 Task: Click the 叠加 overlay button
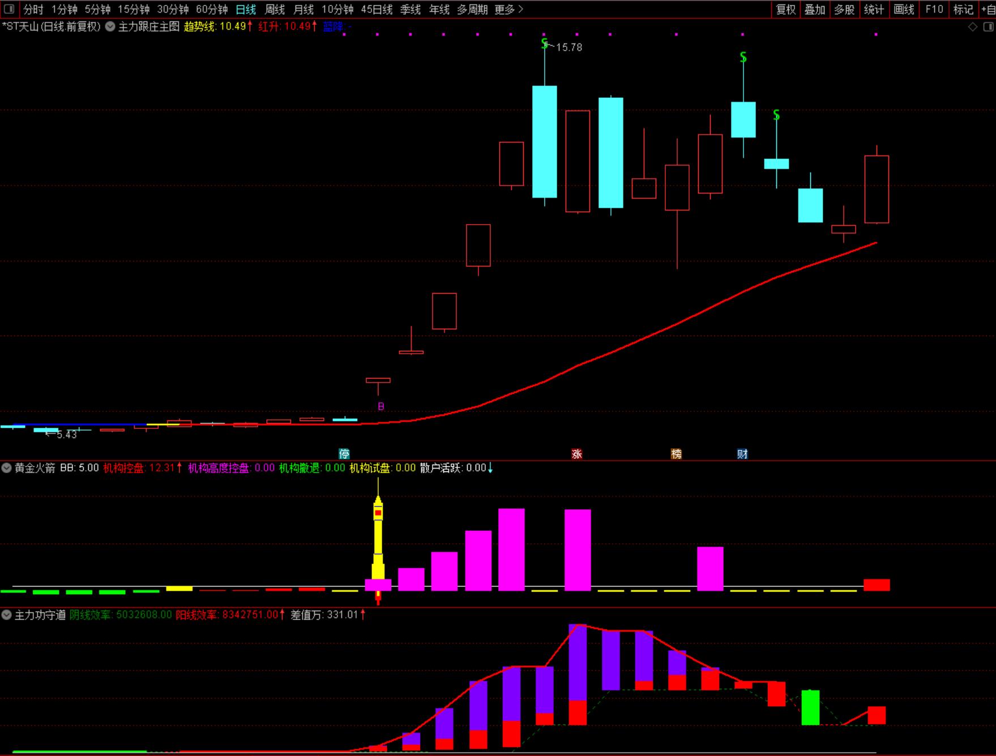(815, 10)
